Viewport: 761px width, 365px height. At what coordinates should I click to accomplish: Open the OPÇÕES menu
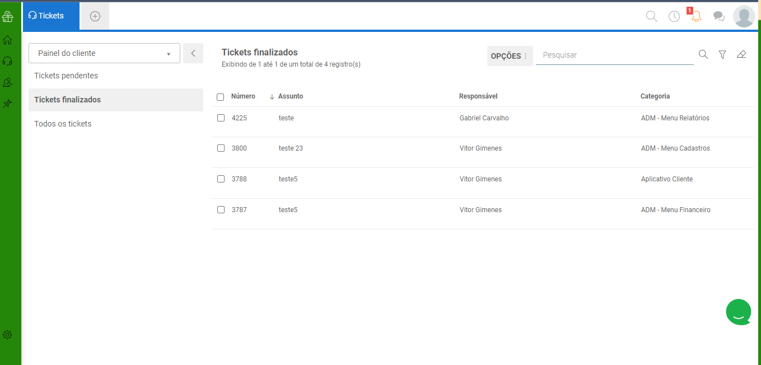[510, 56]
